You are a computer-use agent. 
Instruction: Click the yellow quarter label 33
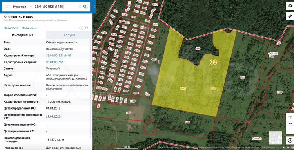click(x=214, y=62)
